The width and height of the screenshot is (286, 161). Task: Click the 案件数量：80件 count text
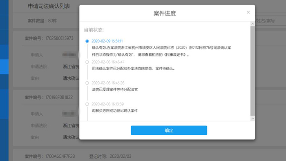point(42,21)
